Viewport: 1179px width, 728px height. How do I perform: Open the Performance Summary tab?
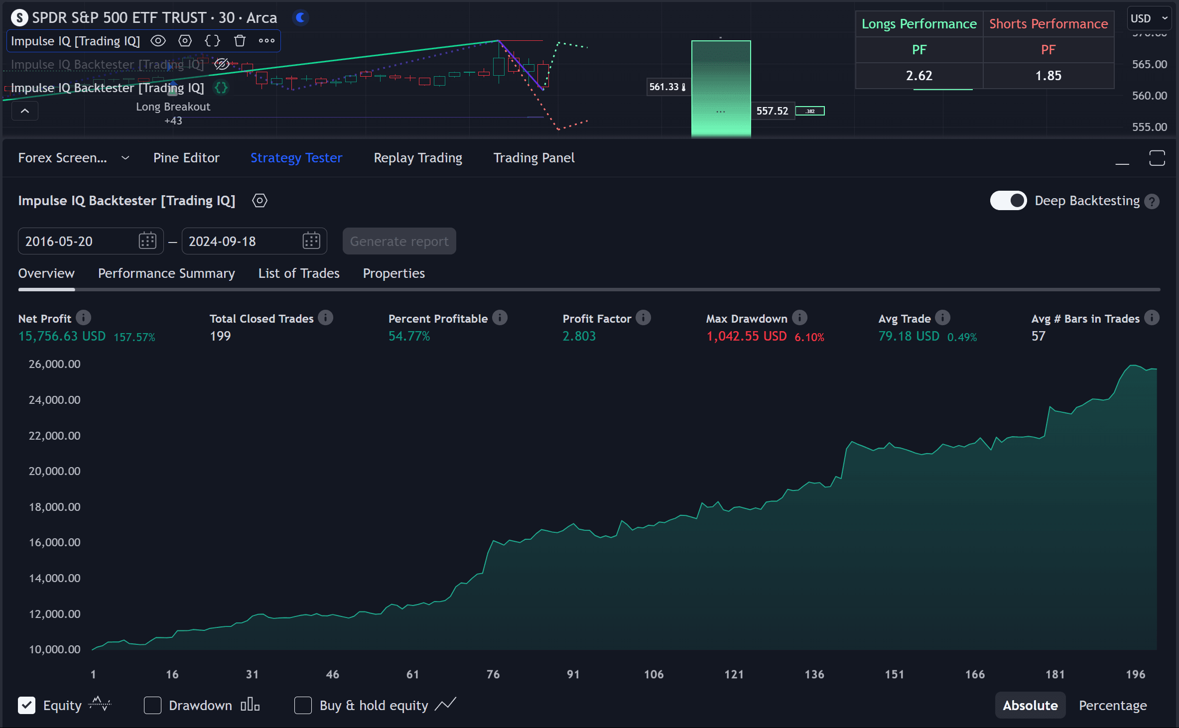pos(166,273)
